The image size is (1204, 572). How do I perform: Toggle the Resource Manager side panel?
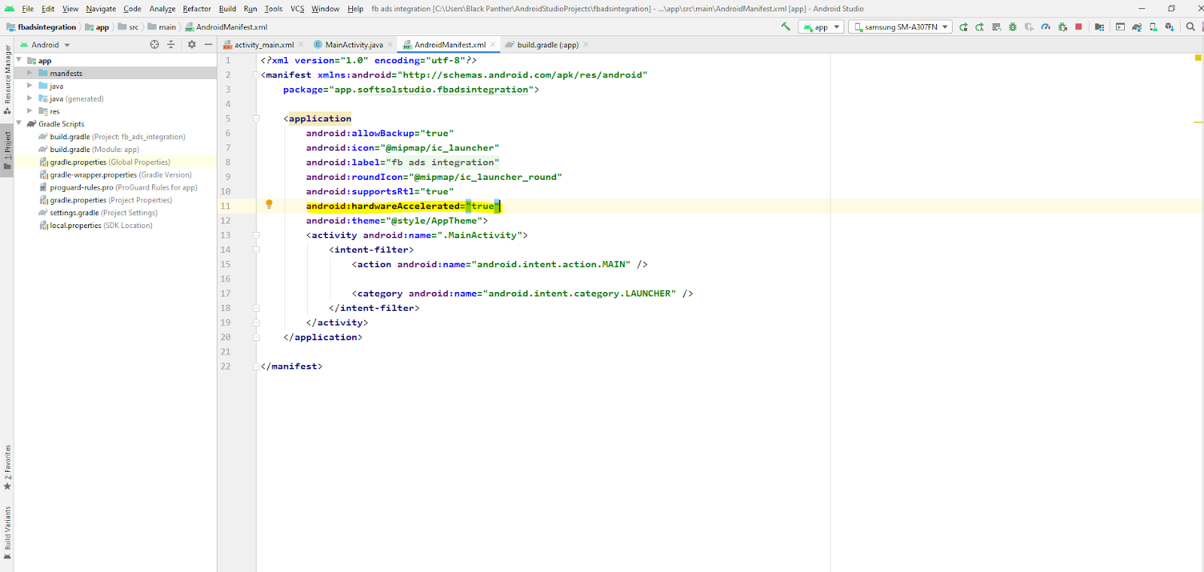pos(8,75)
